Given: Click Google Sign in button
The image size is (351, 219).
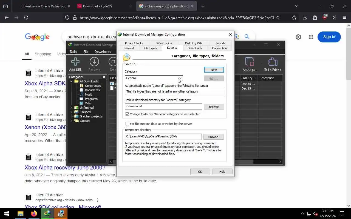Looking at the screenshot, I should coord(329,37).
